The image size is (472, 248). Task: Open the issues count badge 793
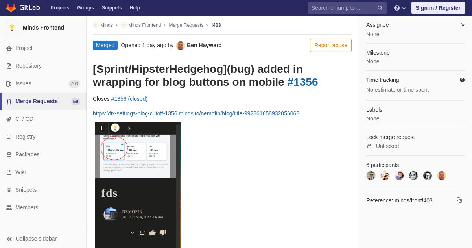[x=74, y=84]
